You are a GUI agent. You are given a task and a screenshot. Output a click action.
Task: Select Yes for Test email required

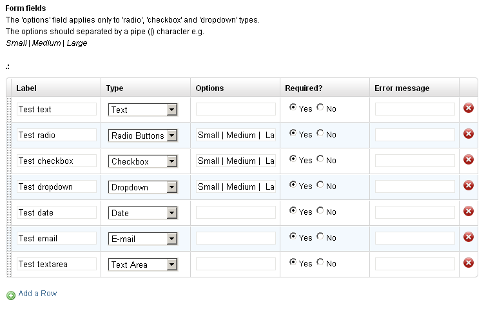[293, 236]
